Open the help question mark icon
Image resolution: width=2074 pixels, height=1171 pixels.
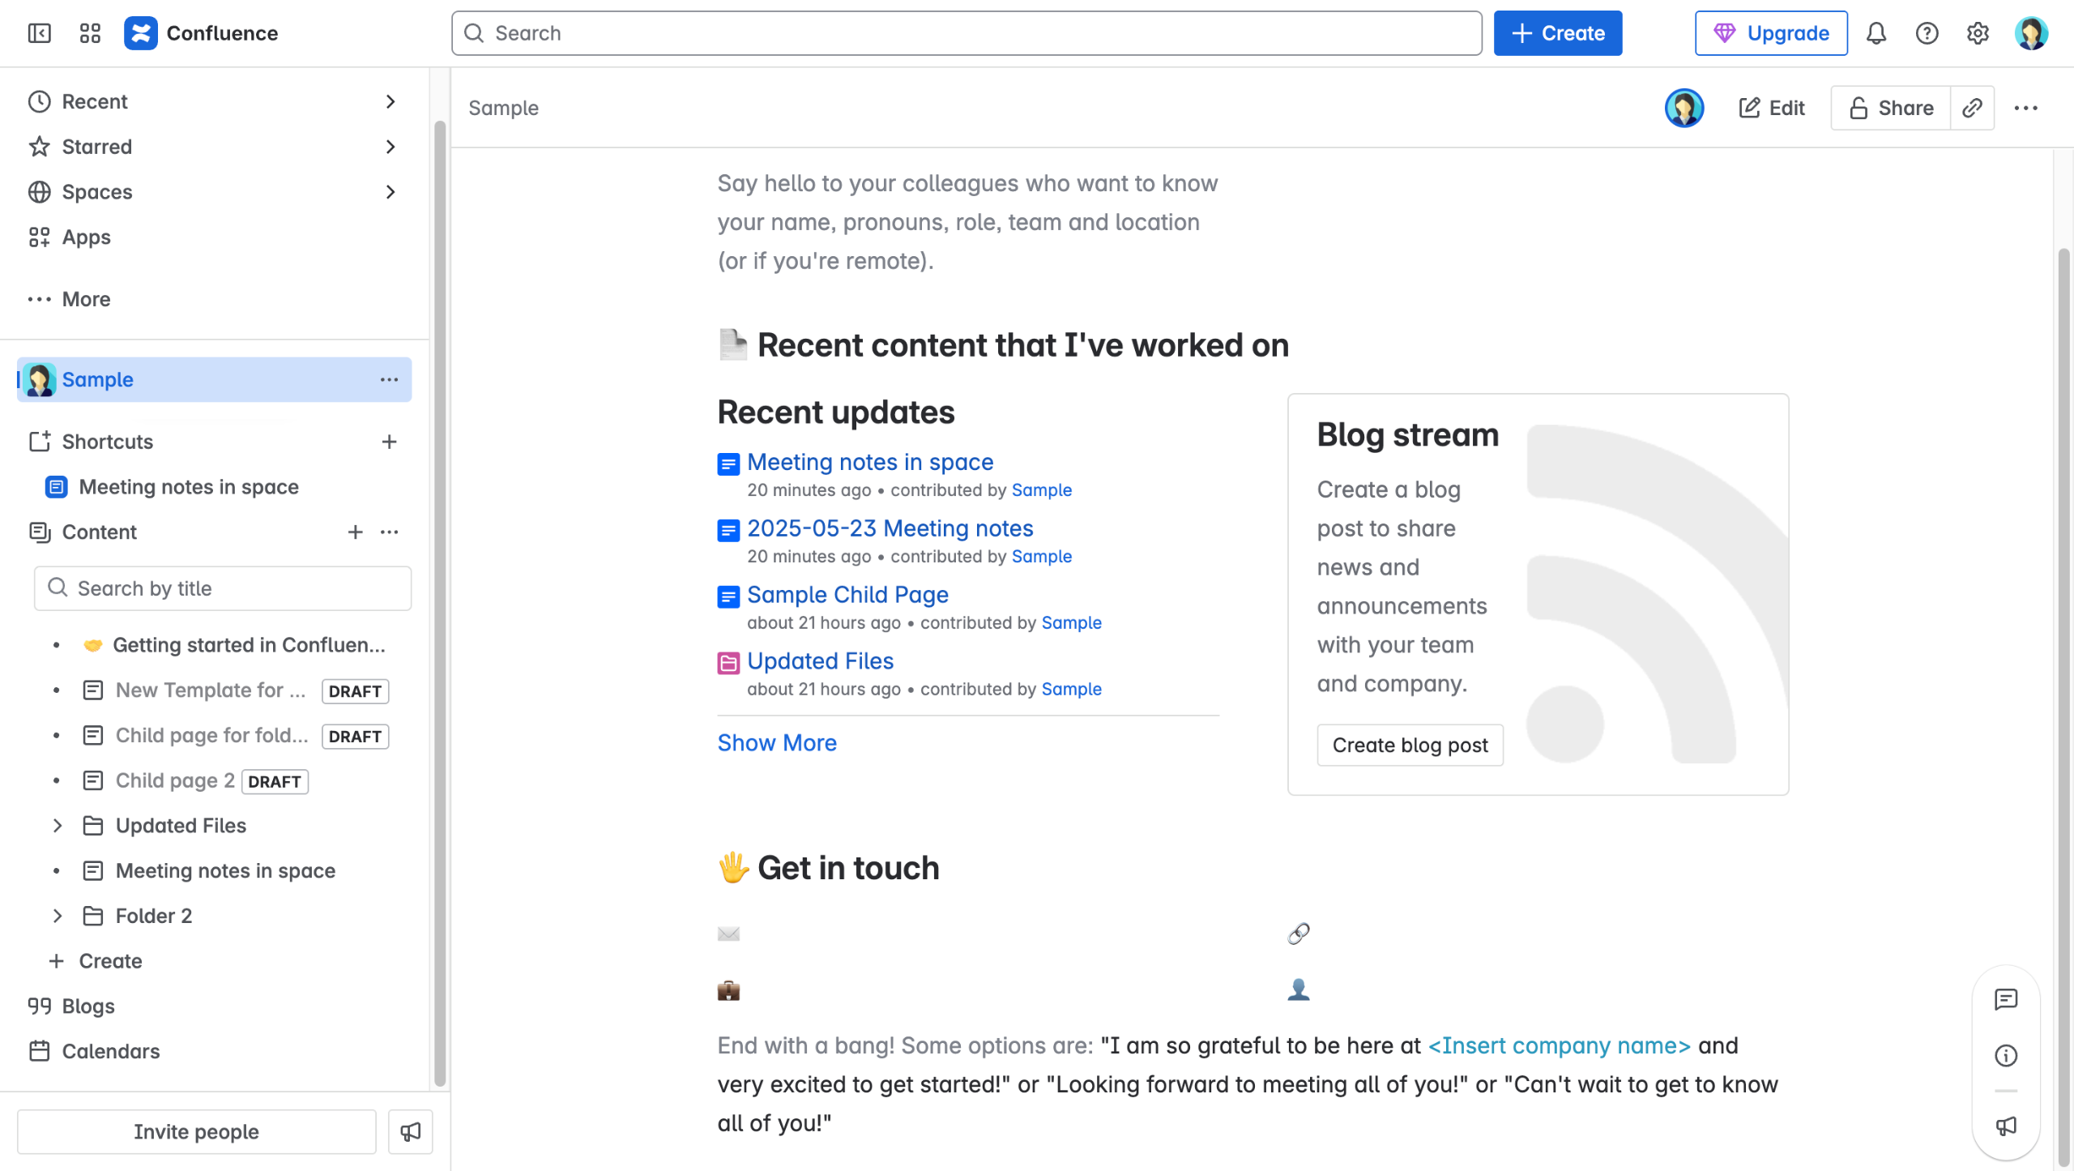[1927, 33]
